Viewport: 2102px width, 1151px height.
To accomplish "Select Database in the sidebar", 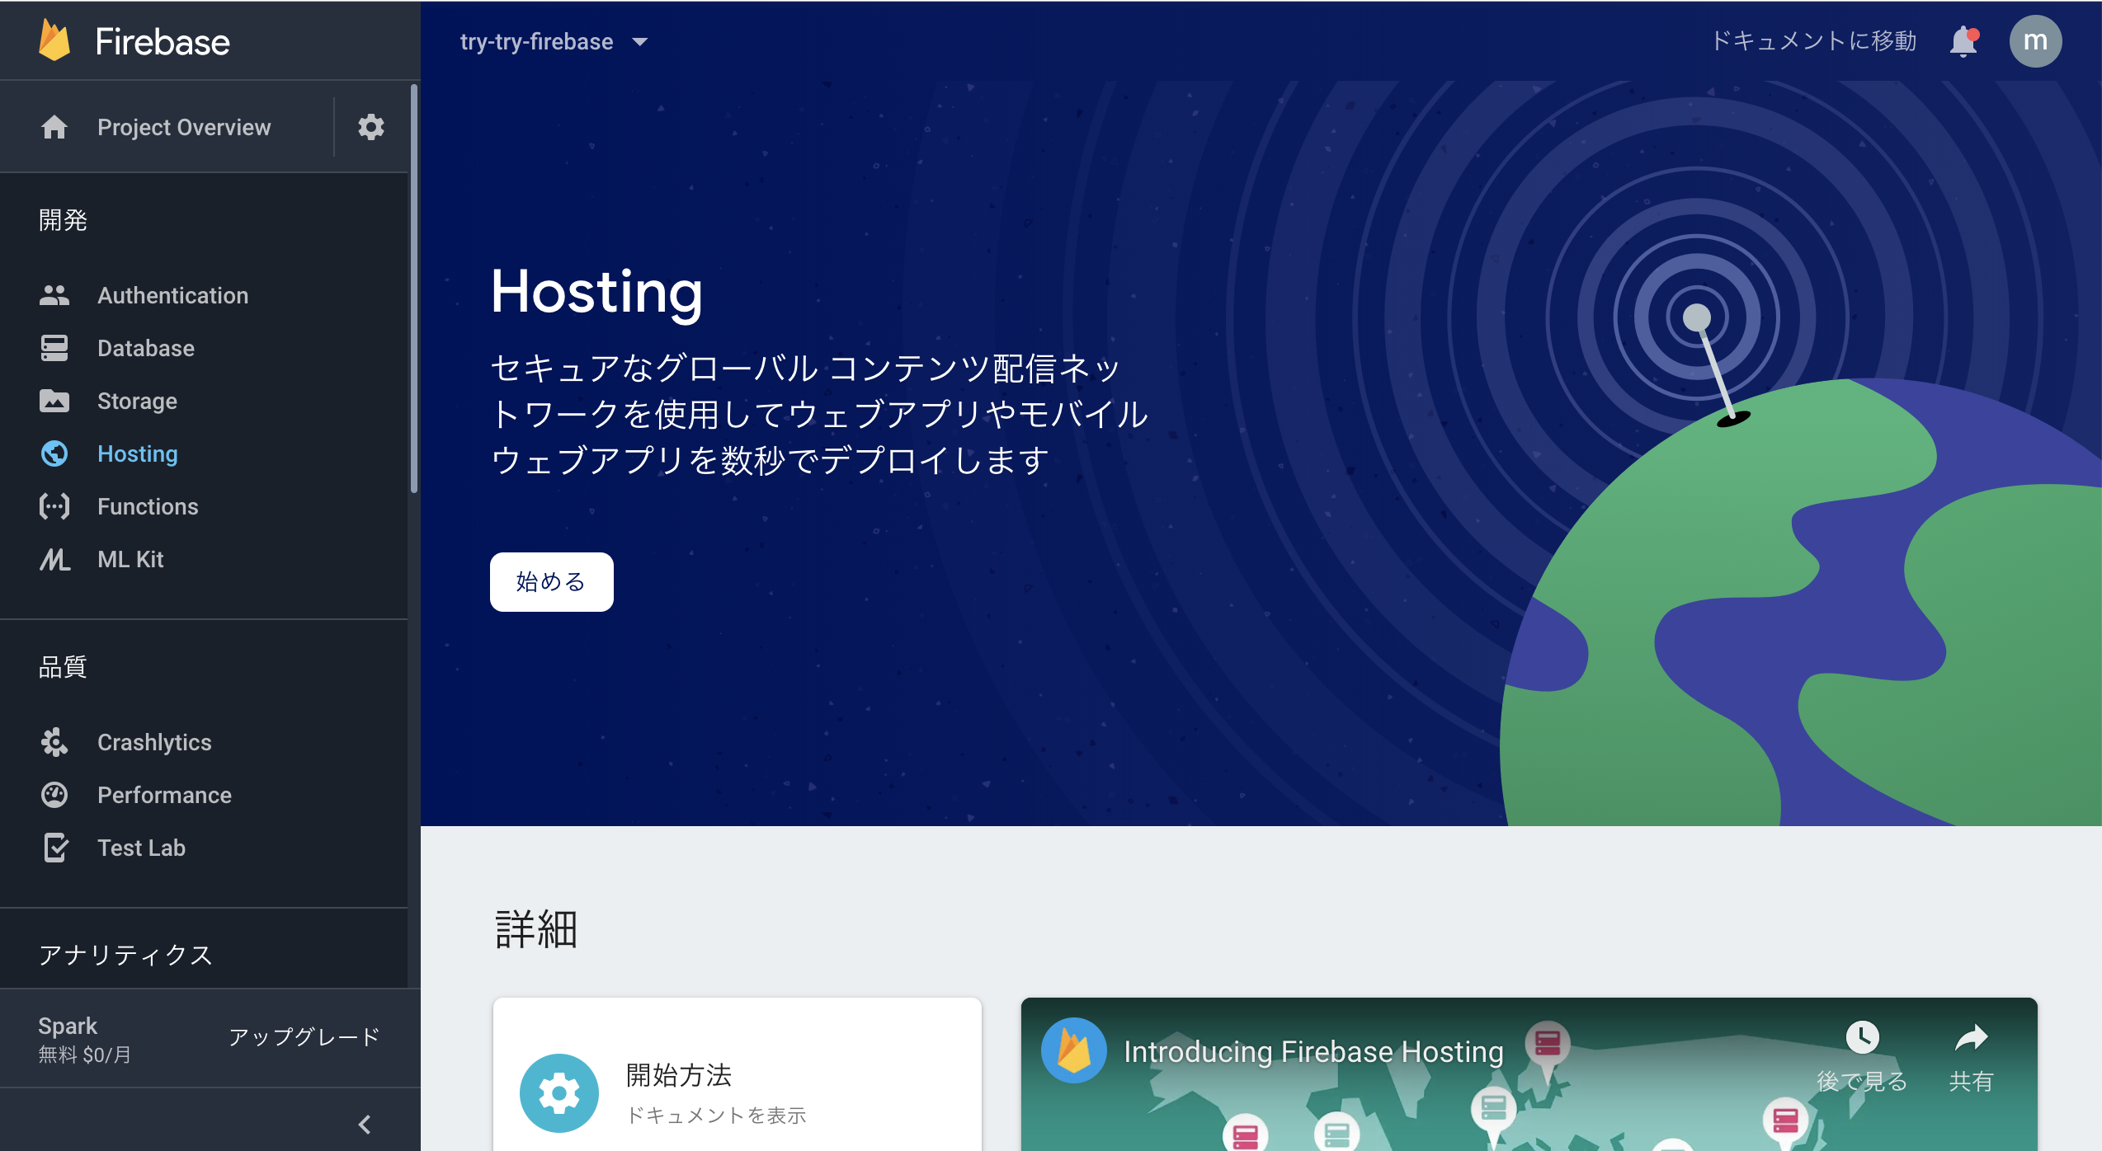I will click(146, 348).
